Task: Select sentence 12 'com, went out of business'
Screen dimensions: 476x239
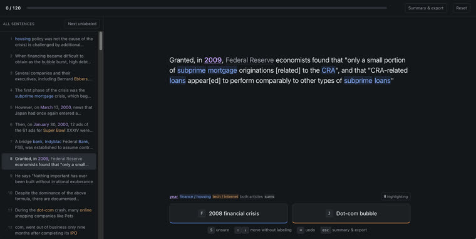Action: pyautogui.click(x=49, y=230)
